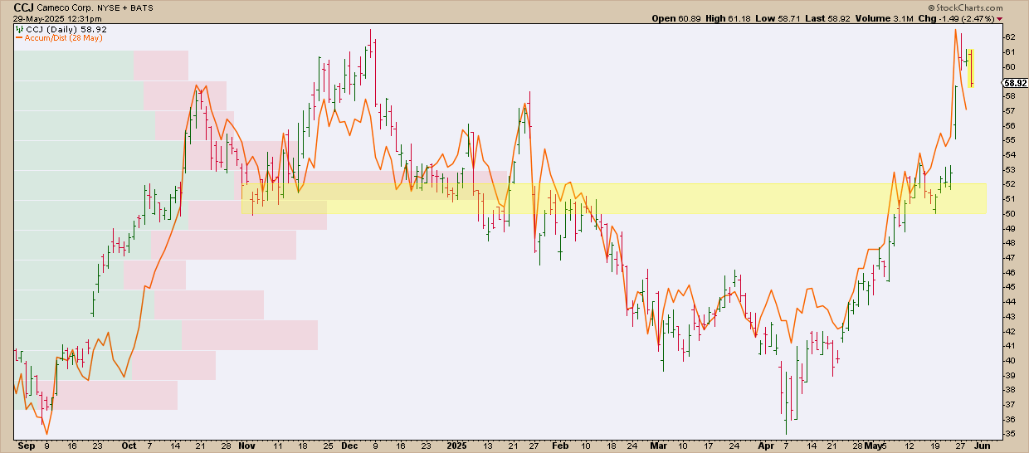The width and height of the screenshot is (1029, 453).
Task: Click the 60 price axis label
Action: pyautogui.click(x=1009, y=67)
